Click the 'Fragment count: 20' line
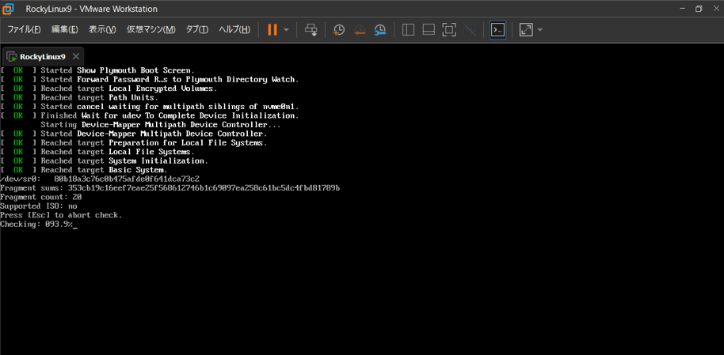Screen dimensions: 724x355 pyautogui.click(x=41, y=197)
